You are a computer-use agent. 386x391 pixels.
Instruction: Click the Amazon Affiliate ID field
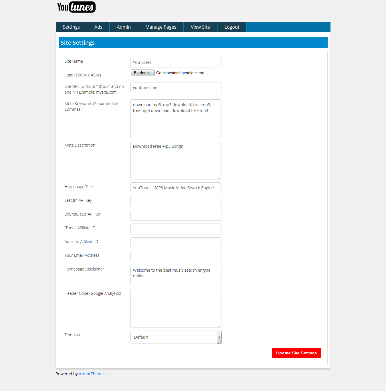coord(176,243)
